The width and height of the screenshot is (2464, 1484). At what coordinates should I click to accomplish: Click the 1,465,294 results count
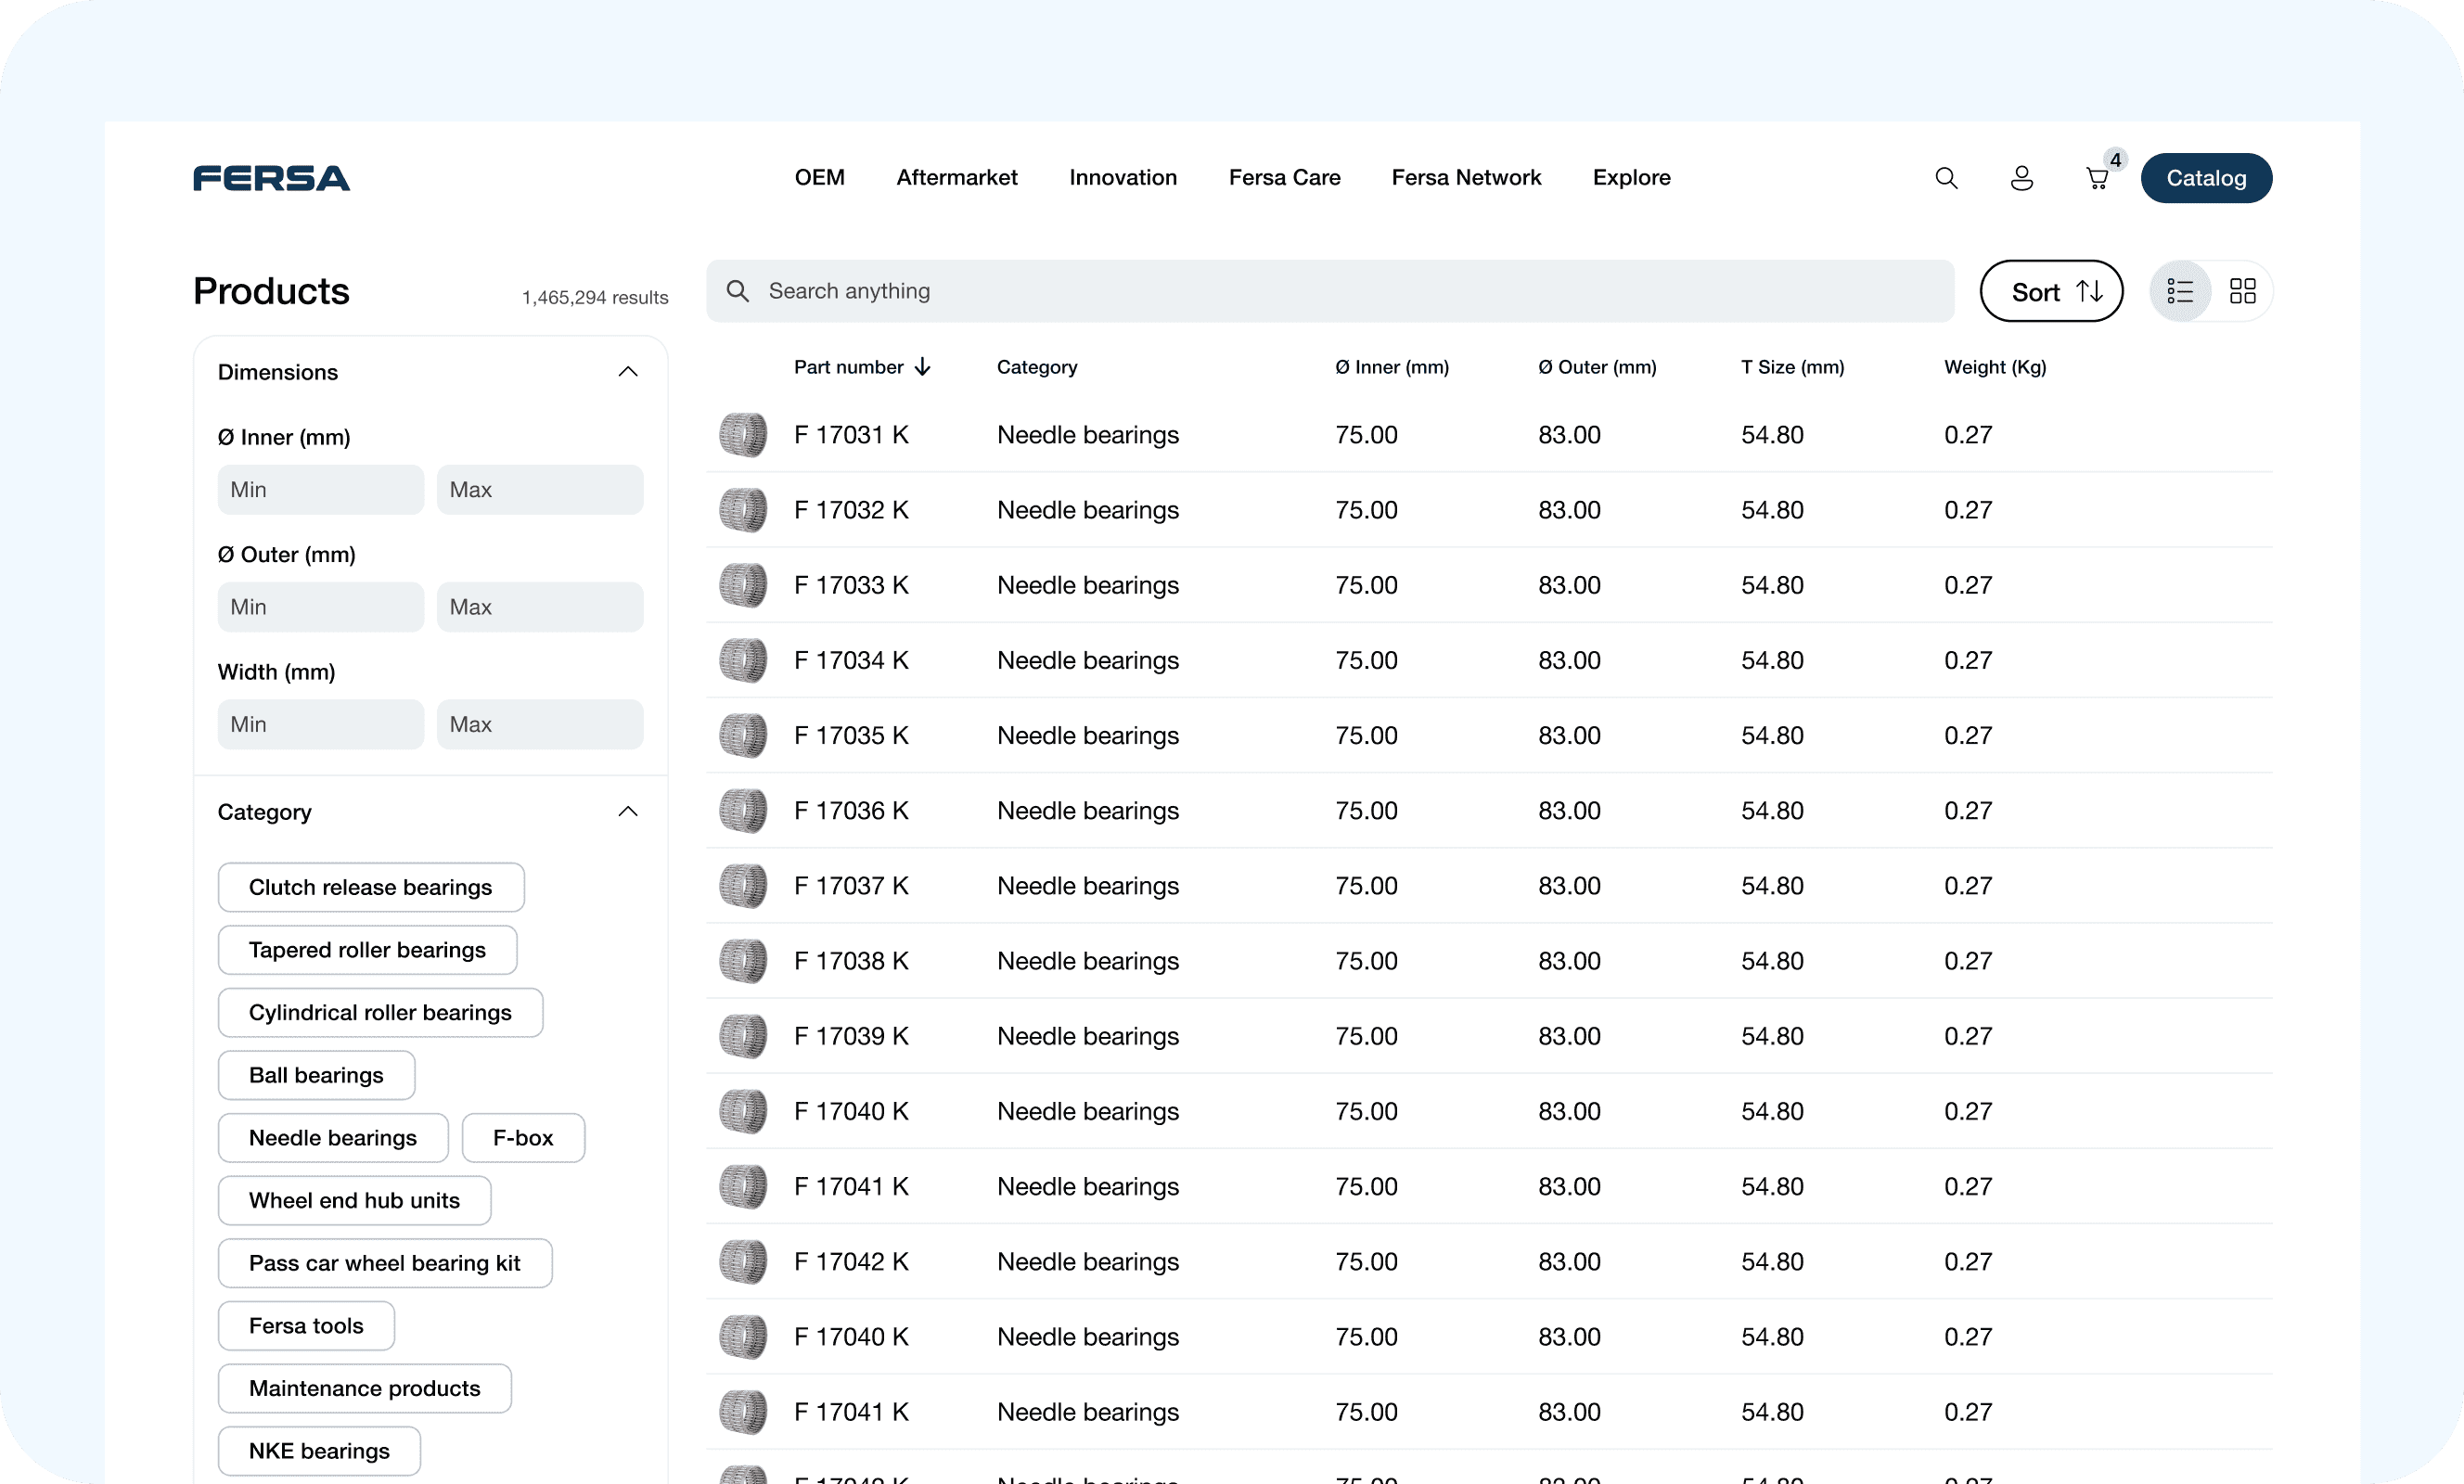tap(595, 298)
